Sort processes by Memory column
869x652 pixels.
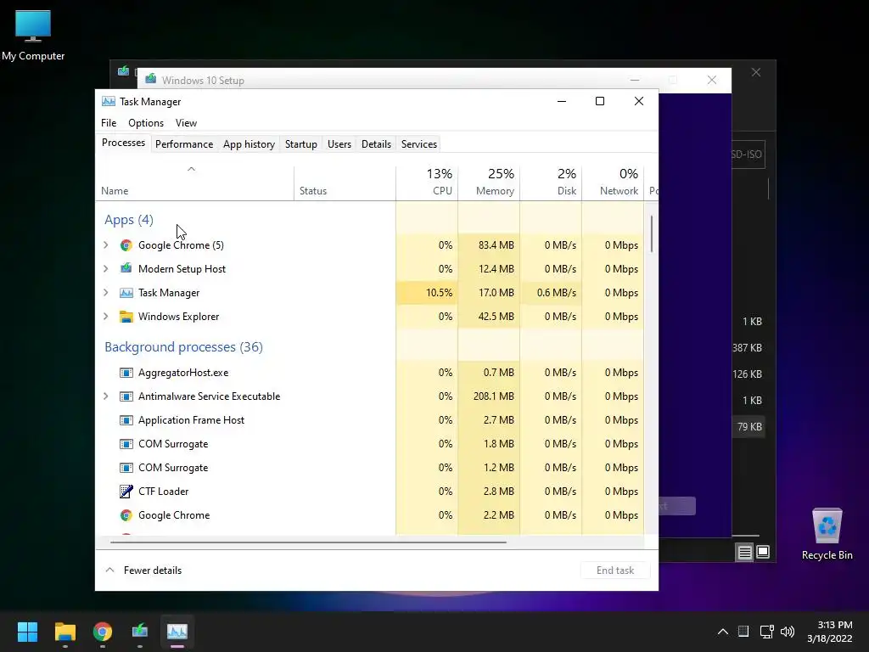[489, 183]
